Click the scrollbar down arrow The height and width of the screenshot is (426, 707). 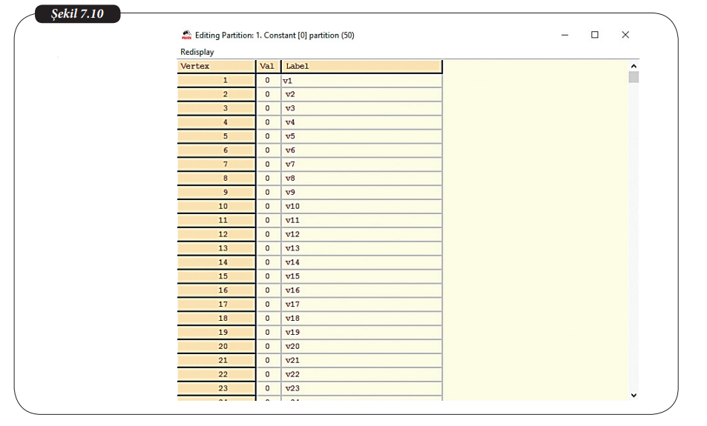[x=633, y=396]
